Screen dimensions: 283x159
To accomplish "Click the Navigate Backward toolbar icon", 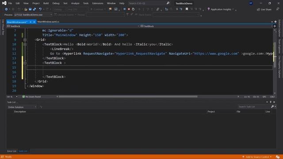I will [6, 9].
